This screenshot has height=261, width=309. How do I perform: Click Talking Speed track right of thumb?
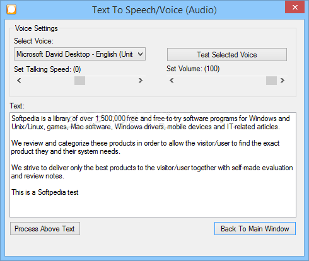pos(110,81)
